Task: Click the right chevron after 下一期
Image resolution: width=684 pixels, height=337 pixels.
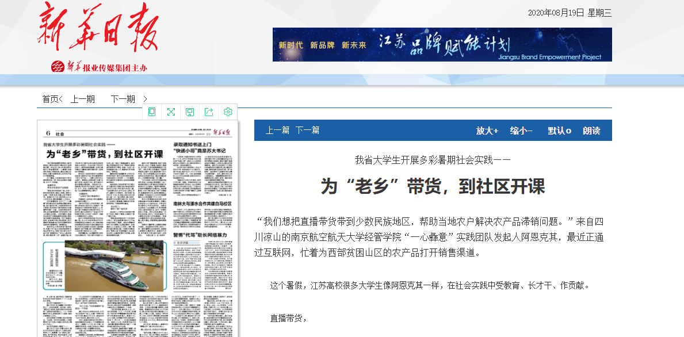Action: tap(145, 99)
